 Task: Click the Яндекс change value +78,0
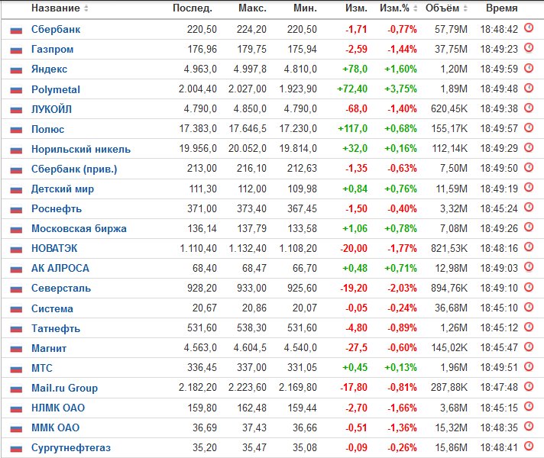coord(355,69)
